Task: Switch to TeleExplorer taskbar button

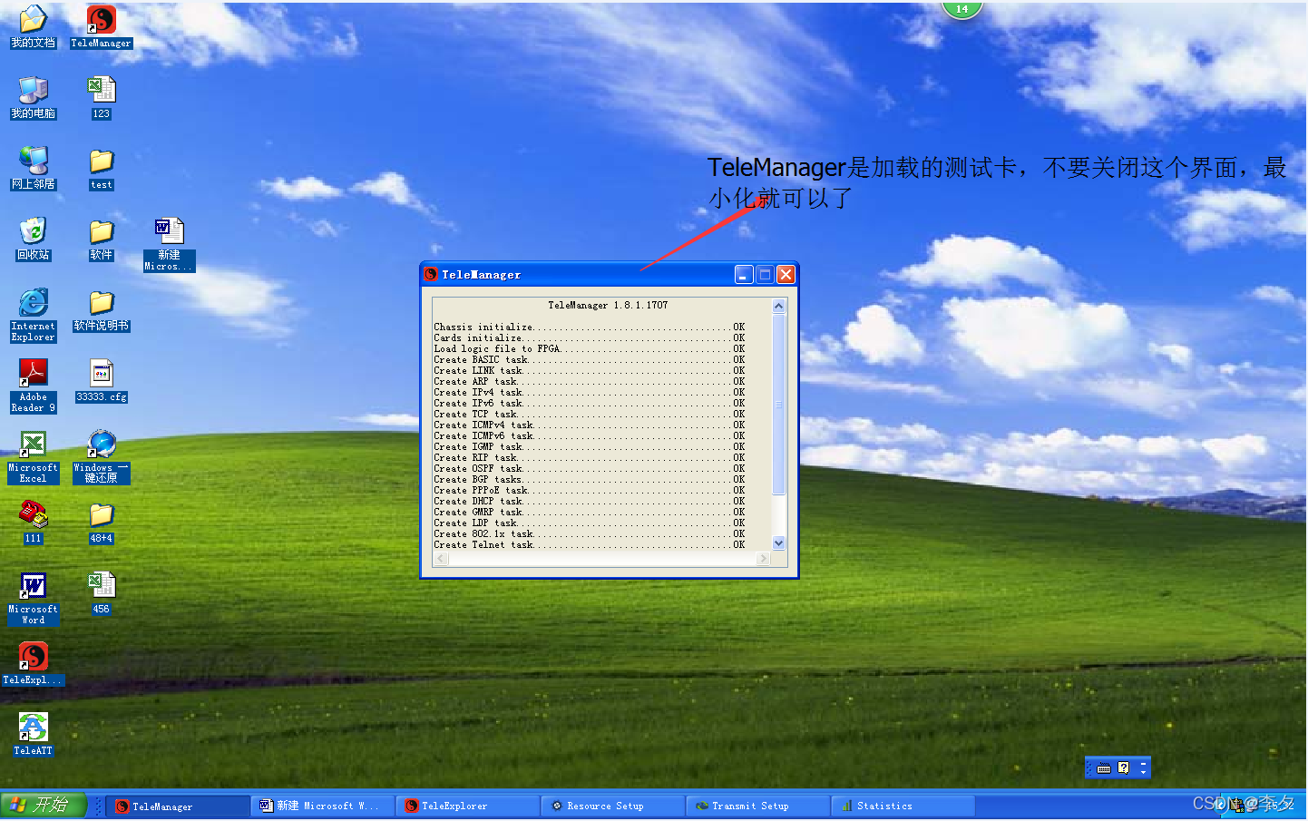Action: [469, 806]
